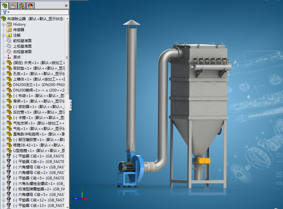283x209 pixels.
Task: Select the 前视基准面 plane icon
Action: point(9,41)
